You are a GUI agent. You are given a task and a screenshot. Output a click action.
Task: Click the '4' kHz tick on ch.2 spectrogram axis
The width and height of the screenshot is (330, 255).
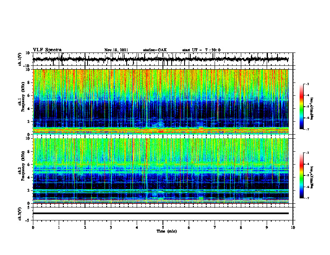(29, 177)
